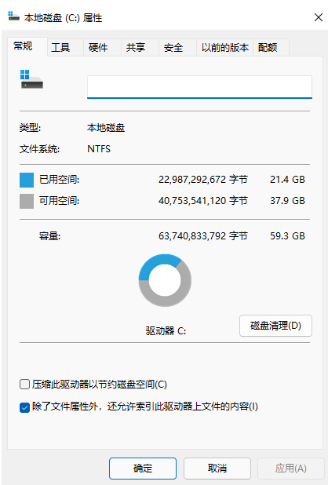Click the gray free space swatch
Image resolution: width=328 pixels, height=485 pixels.
27,201
